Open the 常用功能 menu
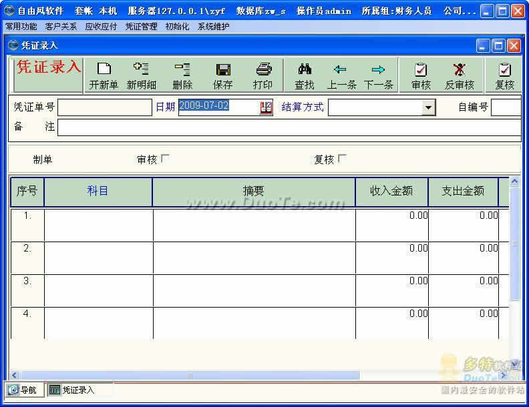This screenshot has height=407, width=529. pos(21,26)
